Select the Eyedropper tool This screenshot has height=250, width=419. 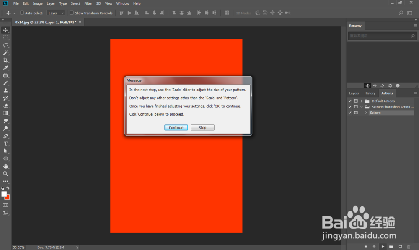tap(5, 68)
